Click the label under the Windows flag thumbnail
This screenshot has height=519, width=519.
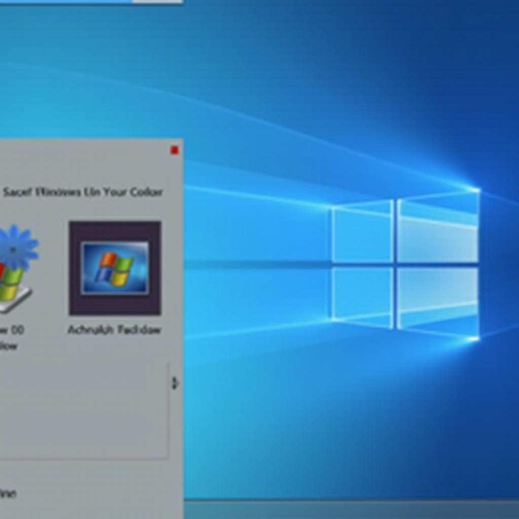114,330
